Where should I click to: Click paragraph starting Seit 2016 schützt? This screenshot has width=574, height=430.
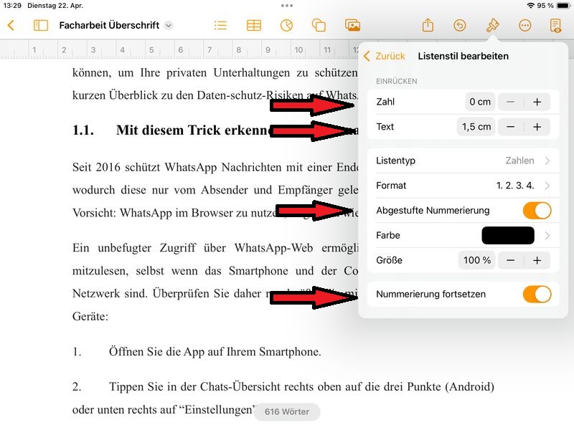pyautogui.click(x=215, y=190)
